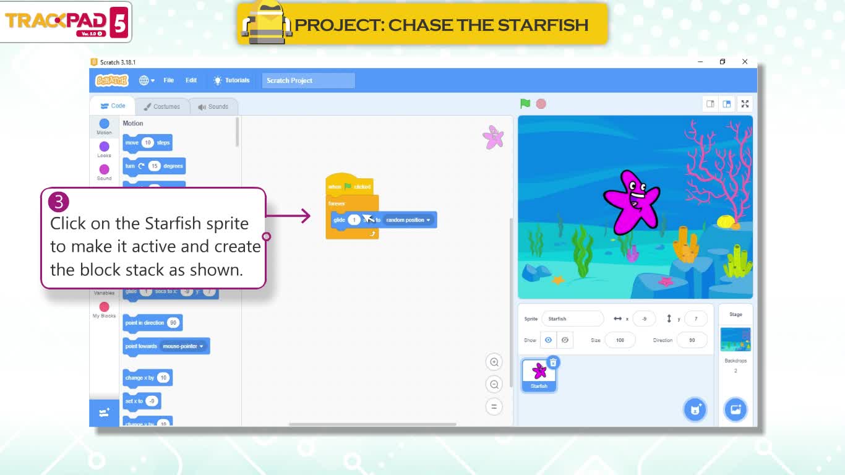Open Tutorials from the menu bar
The height and width of the screenshot is (475, 845).
click(x=231, y=80)
